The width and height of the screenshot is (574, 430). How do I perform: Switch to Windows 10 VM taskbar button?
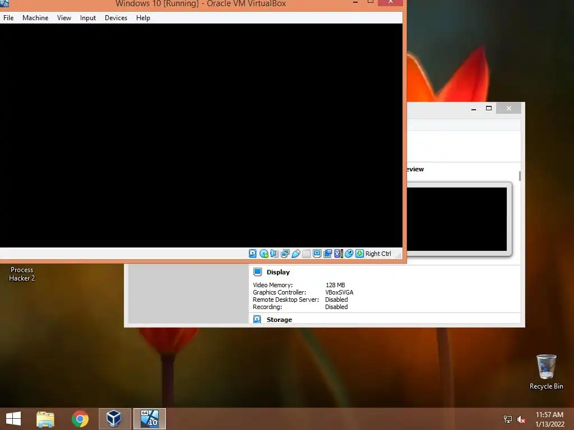(x=149, y=419)
